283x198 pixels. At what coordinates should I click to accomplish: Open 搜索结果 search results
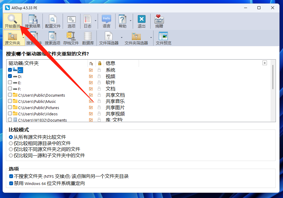[32, 21]
